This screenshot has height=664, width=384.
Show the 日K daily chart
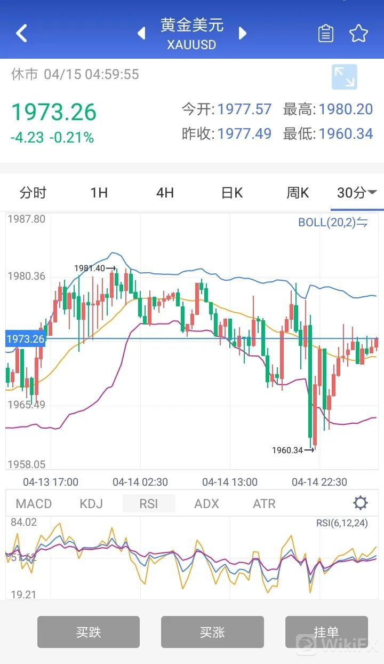point(231,193)
